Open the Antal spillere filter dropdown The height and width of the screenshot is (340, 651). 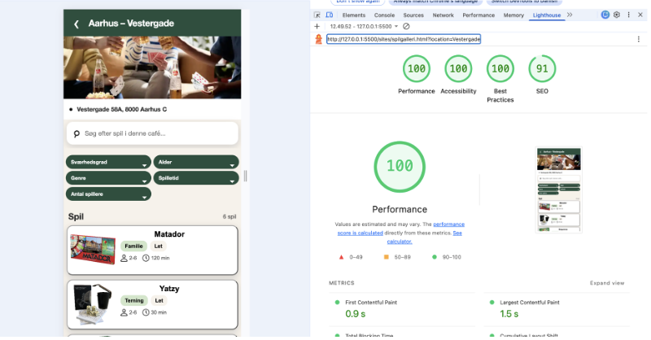coord(108,194)
